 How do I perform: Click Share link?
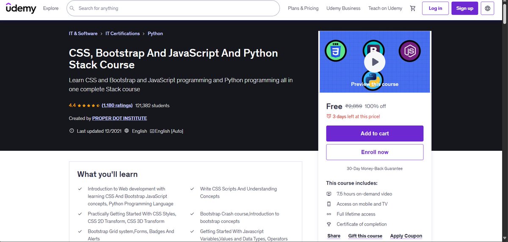(x=334, y=236)
